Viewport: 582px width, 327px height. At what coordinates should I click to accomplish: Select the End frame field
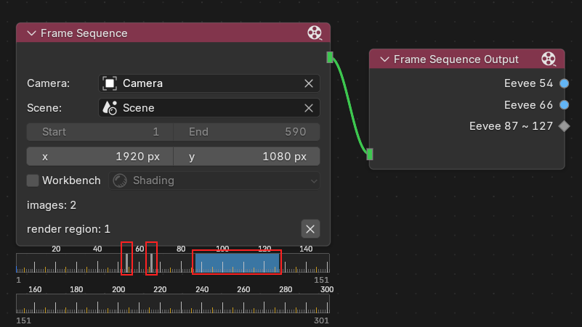click(246, 132)
